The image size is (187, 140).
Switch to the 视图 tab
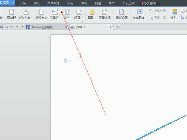[x=98, y=3]
